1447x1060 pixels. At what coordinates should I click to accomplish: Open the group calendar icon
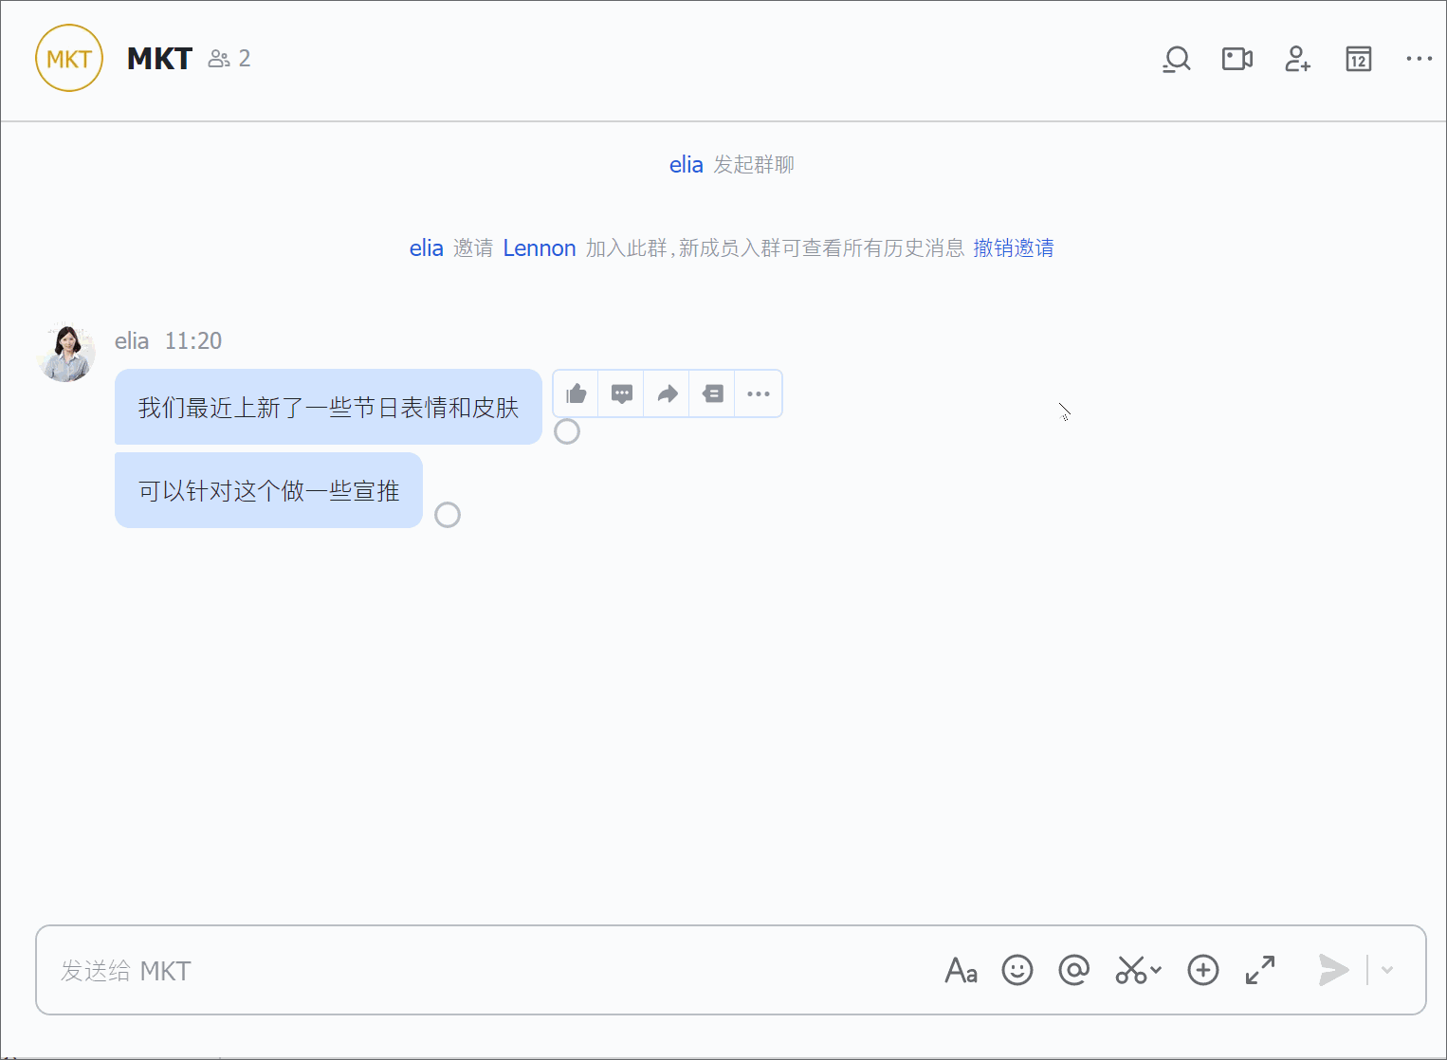tap(1359, 59)
